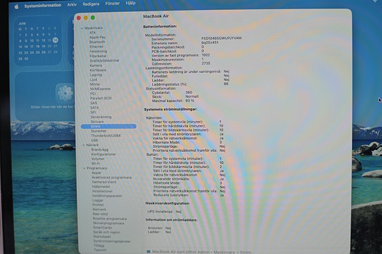This screenshot has width=382, height=254.
Task: Select Profiler in the sidebar
Action: (x=98, y=205)
